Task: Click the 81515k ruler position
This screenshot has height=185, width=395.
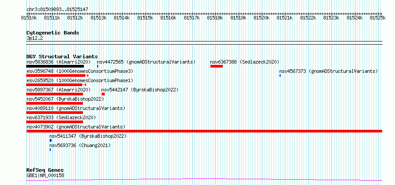Action: tap(146, 18)
